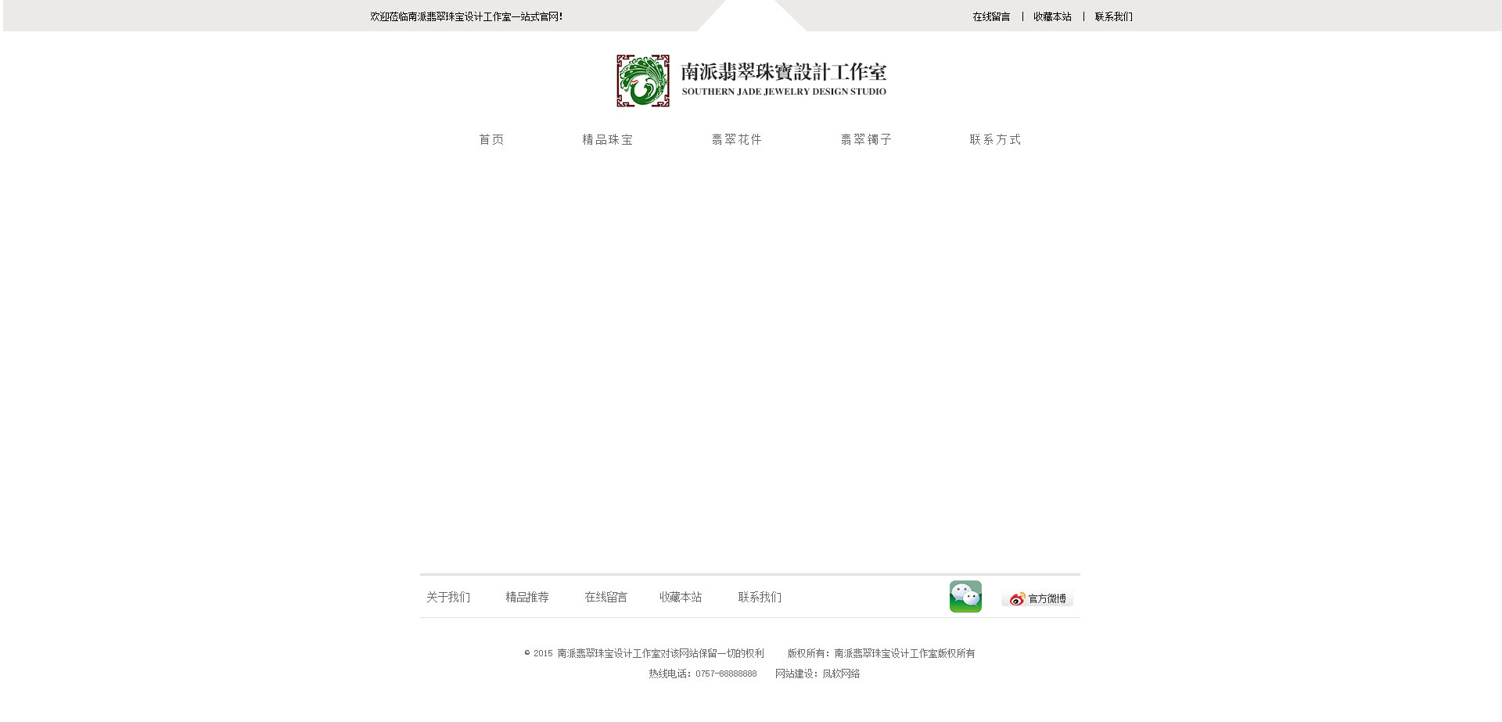Click 收藏本站 in the footer links
The width and height of the screenshot is (1502, 722).
coord(681,598)
